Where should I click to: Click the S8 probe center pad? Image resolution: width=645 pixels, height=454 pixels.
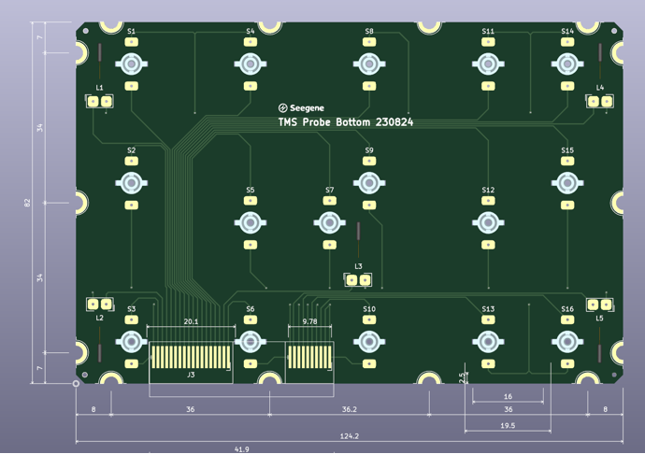click(369, 64)
